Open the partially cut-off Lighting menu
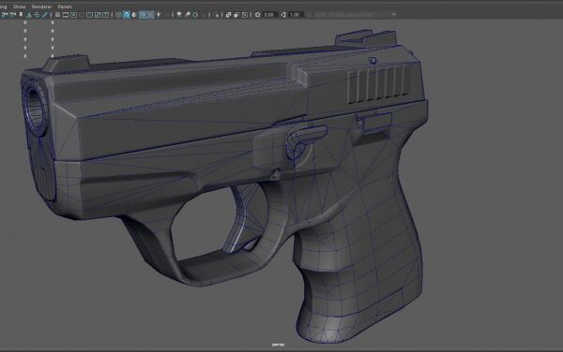 point(3,7)
